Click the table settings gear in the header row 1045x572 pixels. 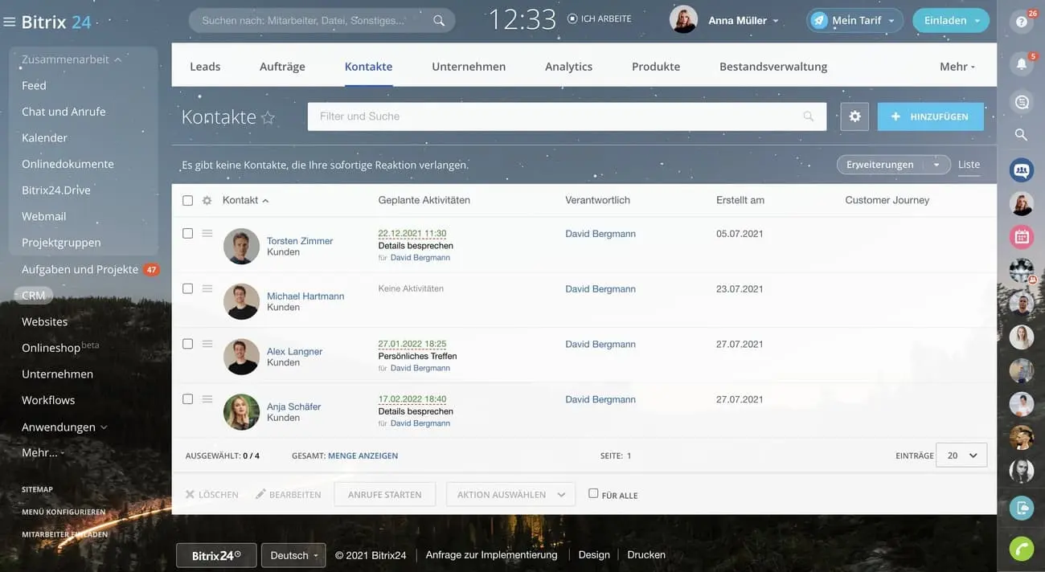207,200
